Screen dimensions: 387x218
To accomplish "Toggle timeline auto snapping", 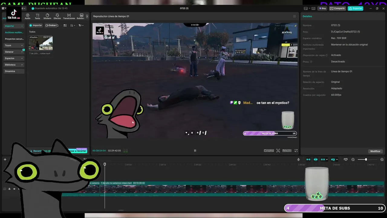I will (316, 160).
